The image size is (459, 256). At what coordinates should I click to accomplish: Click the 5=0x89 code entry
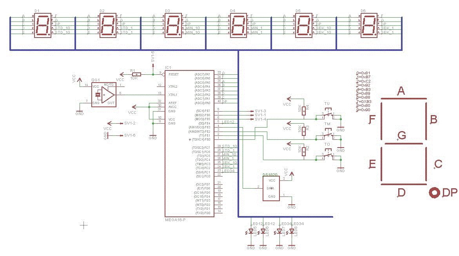click(363, 94)
